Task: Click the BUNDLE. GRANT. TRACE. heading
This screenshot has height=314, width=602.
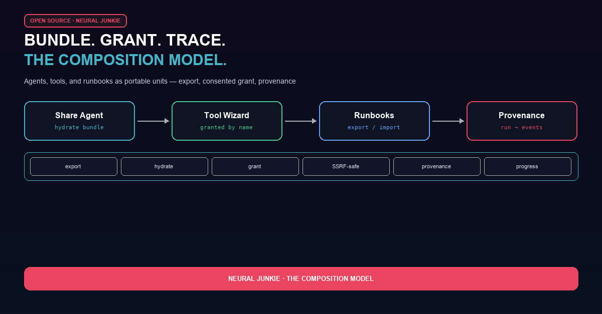Action: [x=125, y=40]
